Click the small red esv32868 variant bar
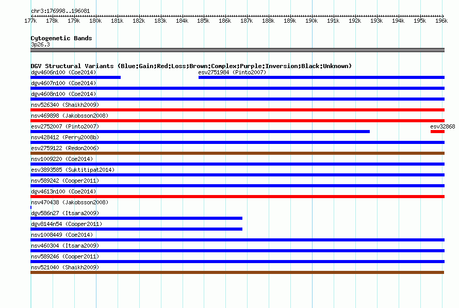 pos(437,132)
